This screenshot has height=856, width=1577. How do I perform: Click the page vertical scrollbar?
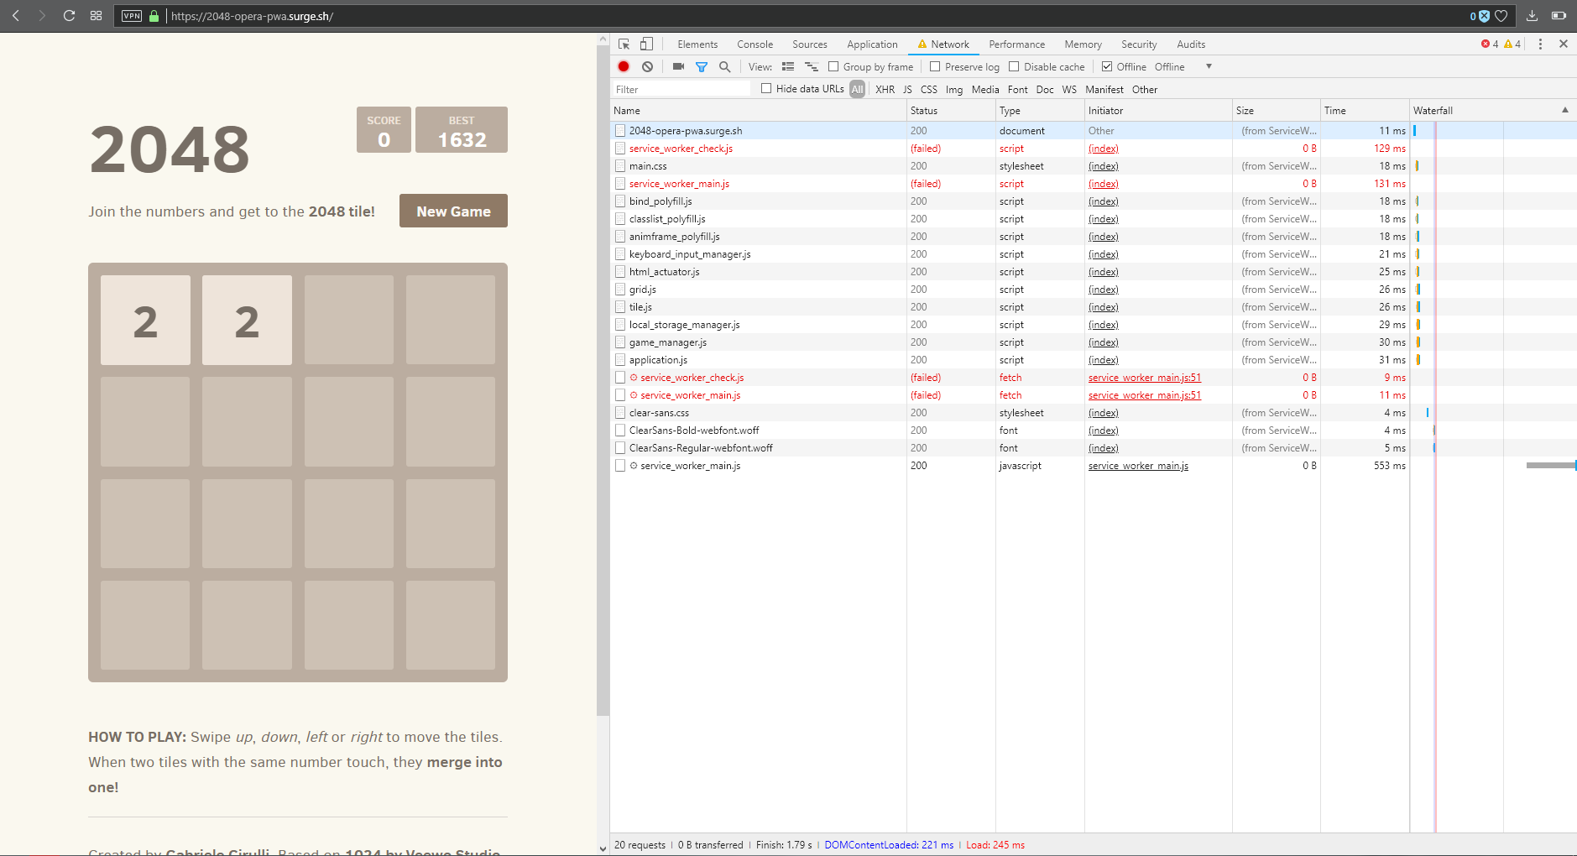[x=603, y=378]
